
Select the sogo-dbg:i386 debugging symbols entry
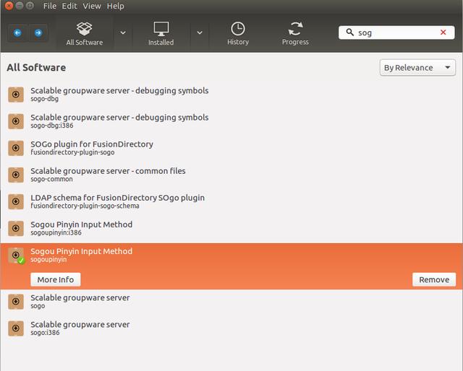coord(231,121)
